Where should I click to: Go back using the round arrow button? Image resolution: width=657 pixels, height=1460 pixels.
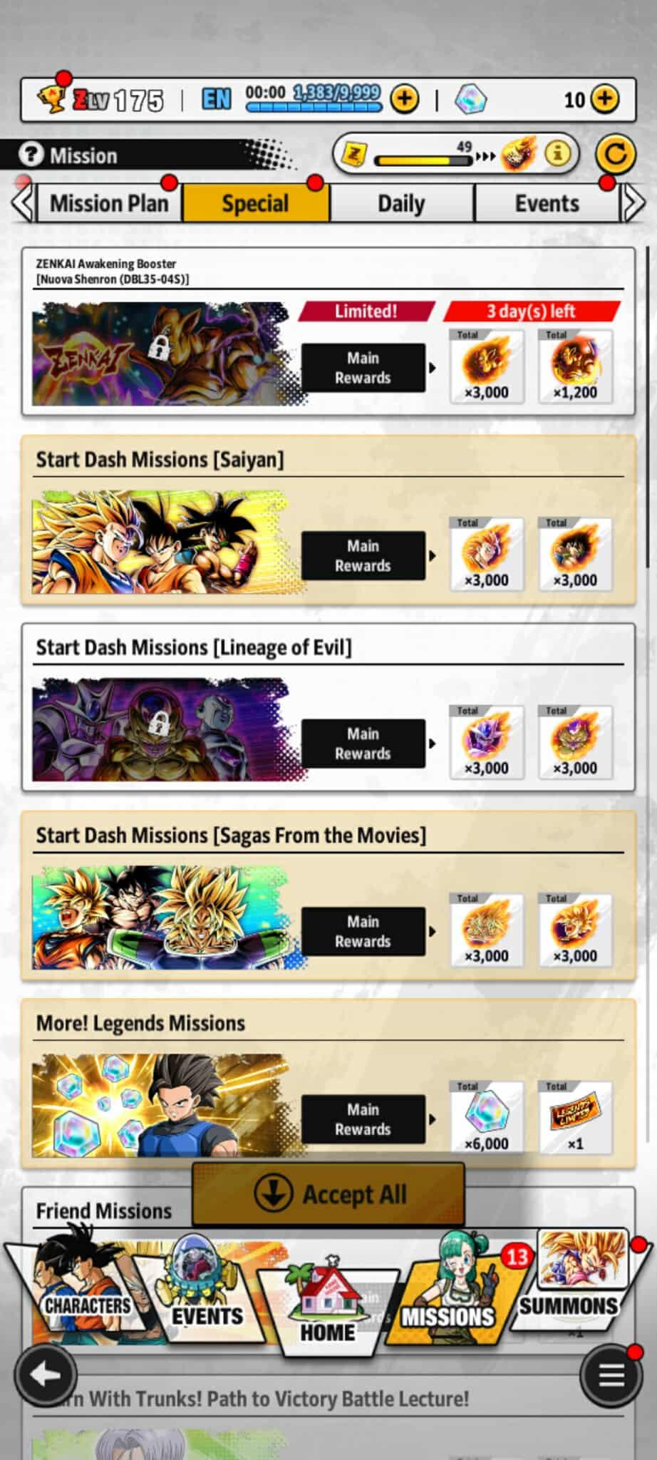tap(46, 1375)
